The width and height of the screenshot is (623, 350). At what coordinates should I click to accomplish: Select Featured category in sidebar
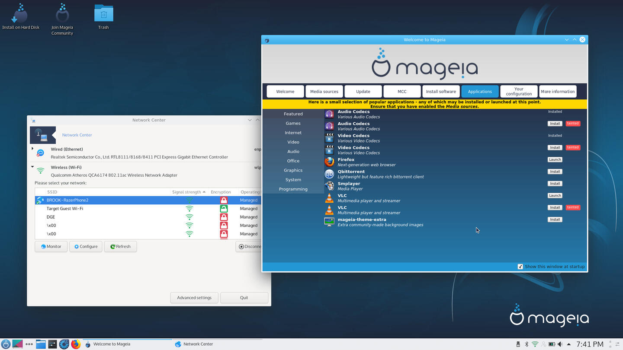coord(293,114)
